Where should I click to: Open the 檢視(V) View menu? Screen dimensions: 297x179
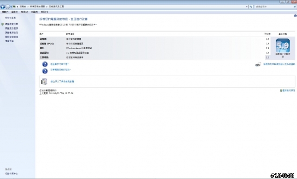25,12
